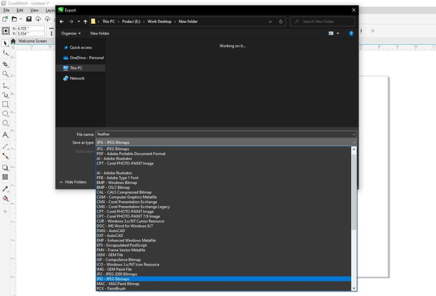Image resolution: width=436 pixels, height=296 pixels.
Task: Click the New folder button
Action: [x=100, y=33]
